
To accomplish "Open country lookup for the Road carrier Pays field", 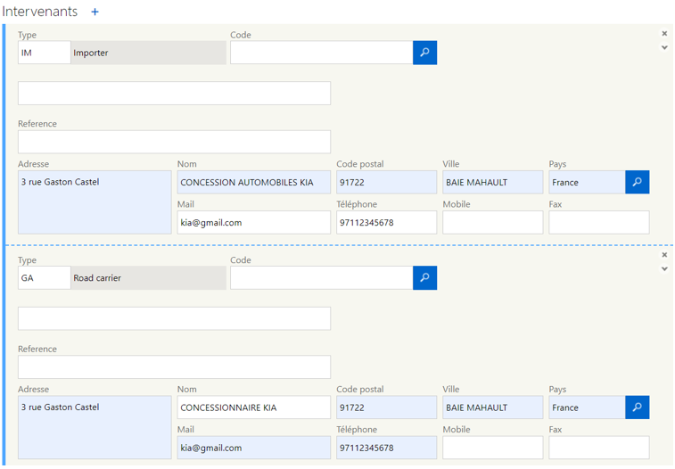I will [x=638, y=407].
